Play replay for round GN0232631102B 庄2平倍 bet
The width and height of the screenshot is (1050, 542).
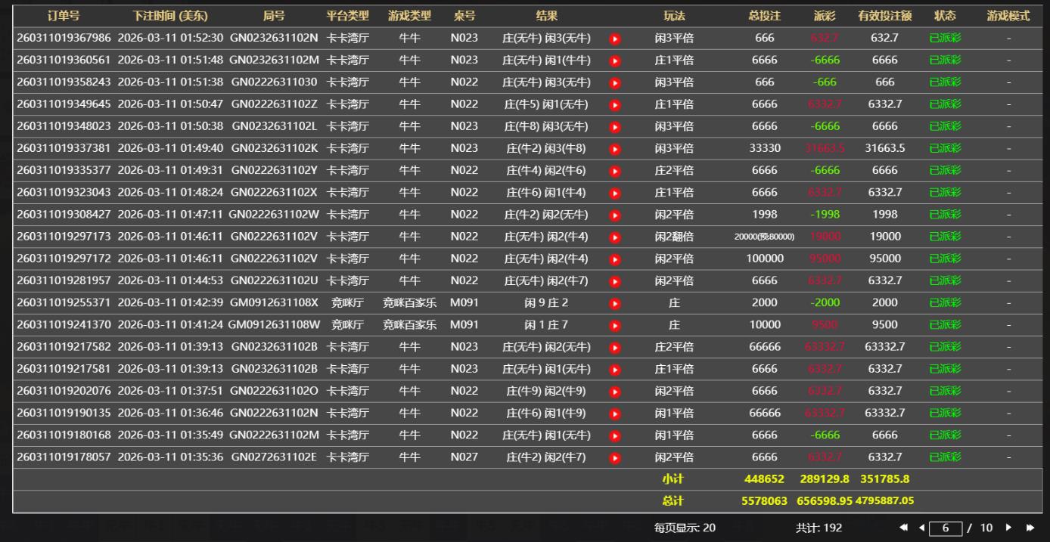point(614,348)
